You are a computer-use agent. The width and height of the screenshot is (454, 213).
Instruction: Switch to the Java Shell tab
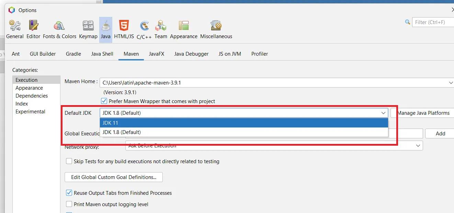click(102, 54)
